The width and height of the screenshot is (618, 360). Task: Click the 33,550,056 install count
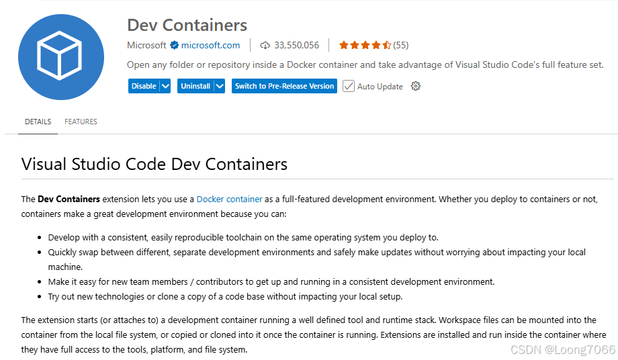click(x=296, y=45)
